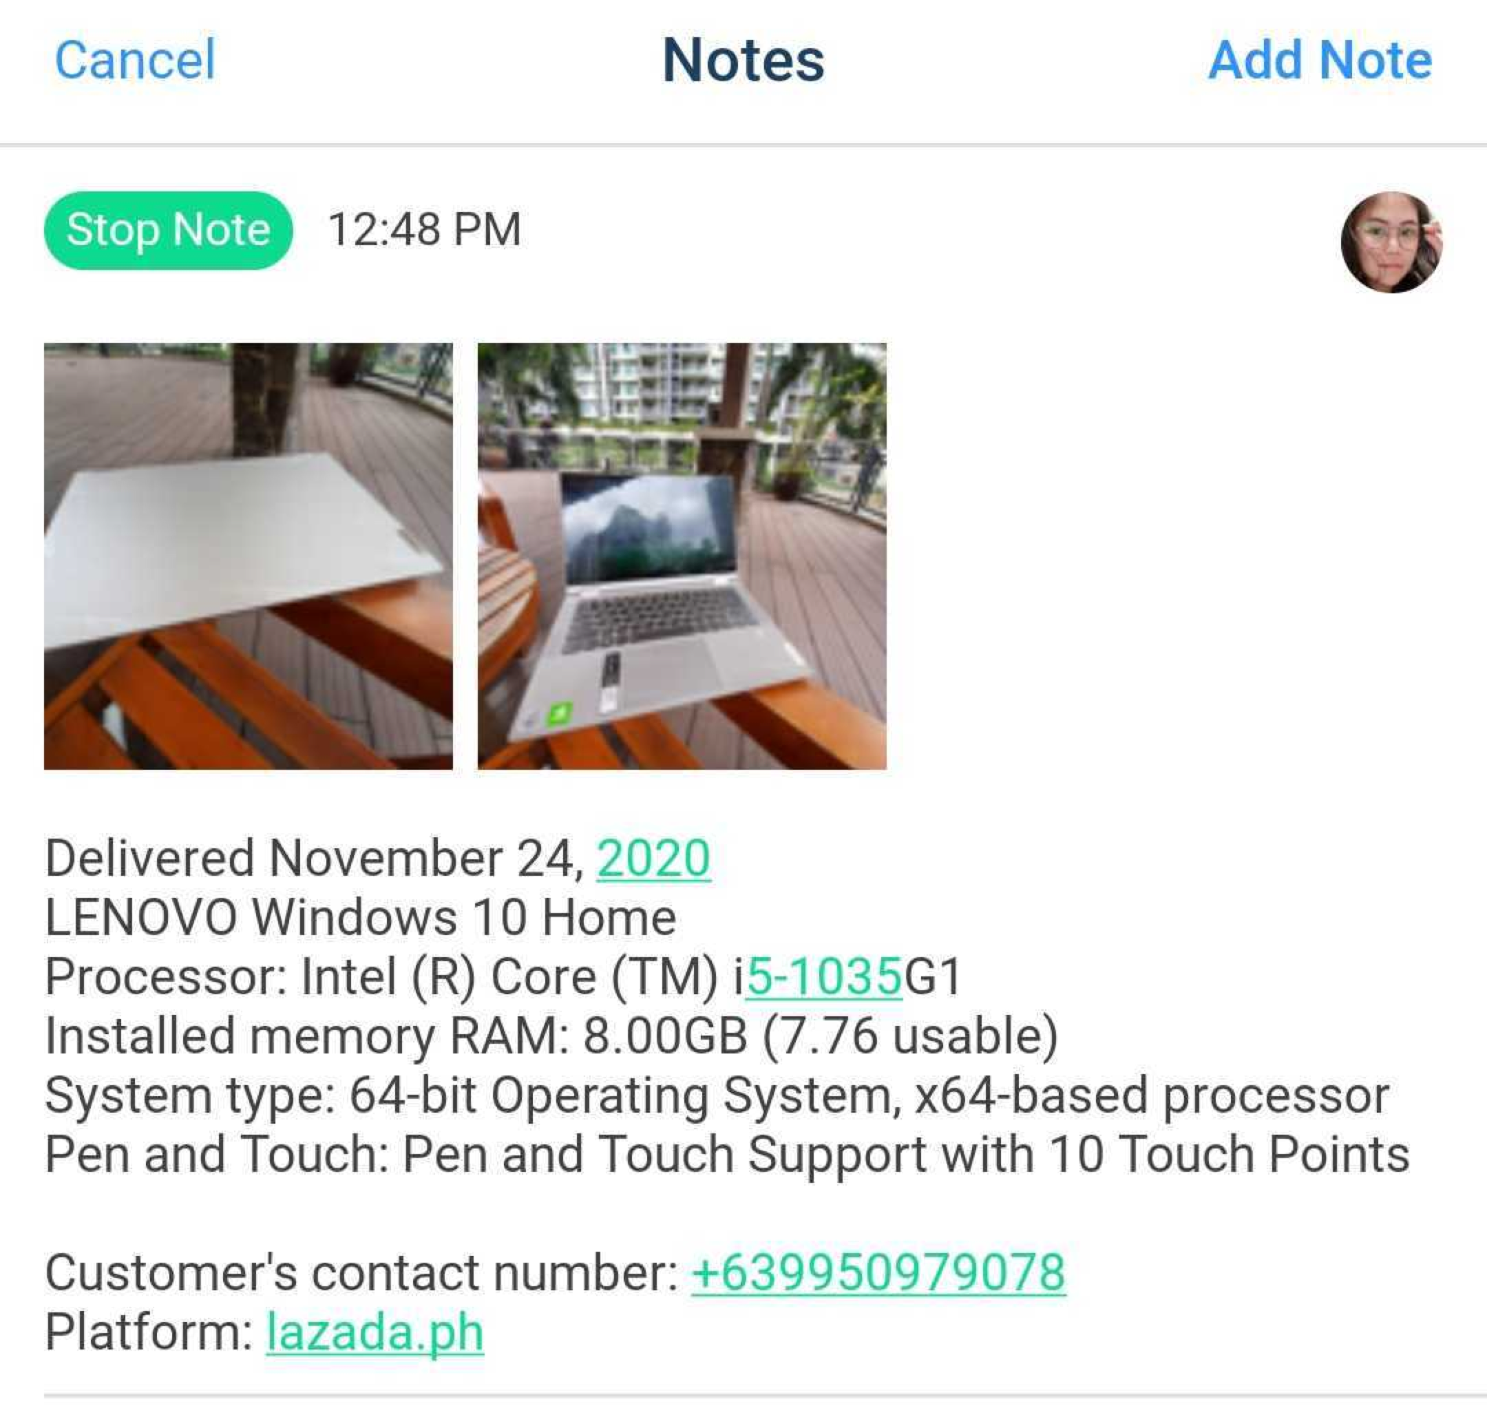
Task: Select the Delivered November 24 text
Action: point(314,859)
